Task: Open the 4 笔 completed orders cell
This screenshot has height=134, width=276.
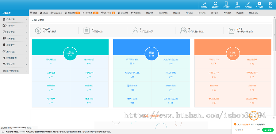Action: (x=252, y=101)
